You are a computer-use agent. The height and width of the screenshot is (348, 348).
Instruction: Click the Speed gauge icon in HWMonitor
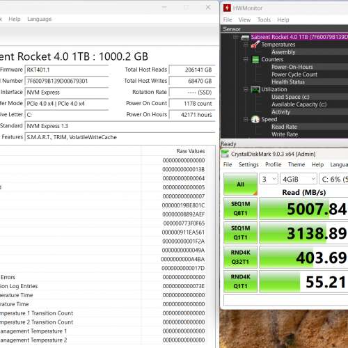coord(255,119)
